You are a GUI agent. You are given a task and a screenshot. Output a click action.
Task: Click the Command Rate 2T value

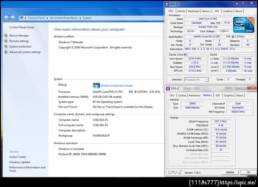(x=221, y=150)
